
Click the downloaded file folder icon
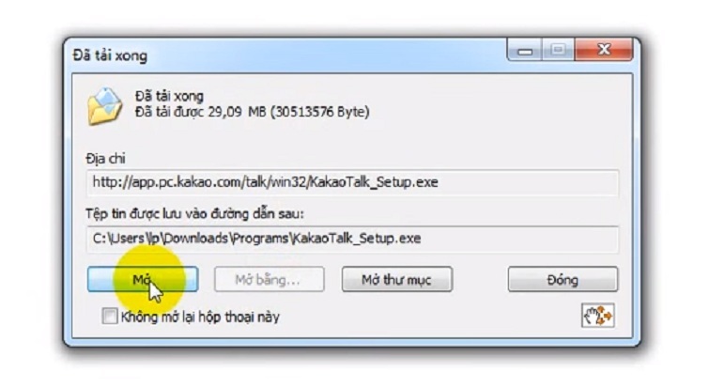click(x=104, y=107)
